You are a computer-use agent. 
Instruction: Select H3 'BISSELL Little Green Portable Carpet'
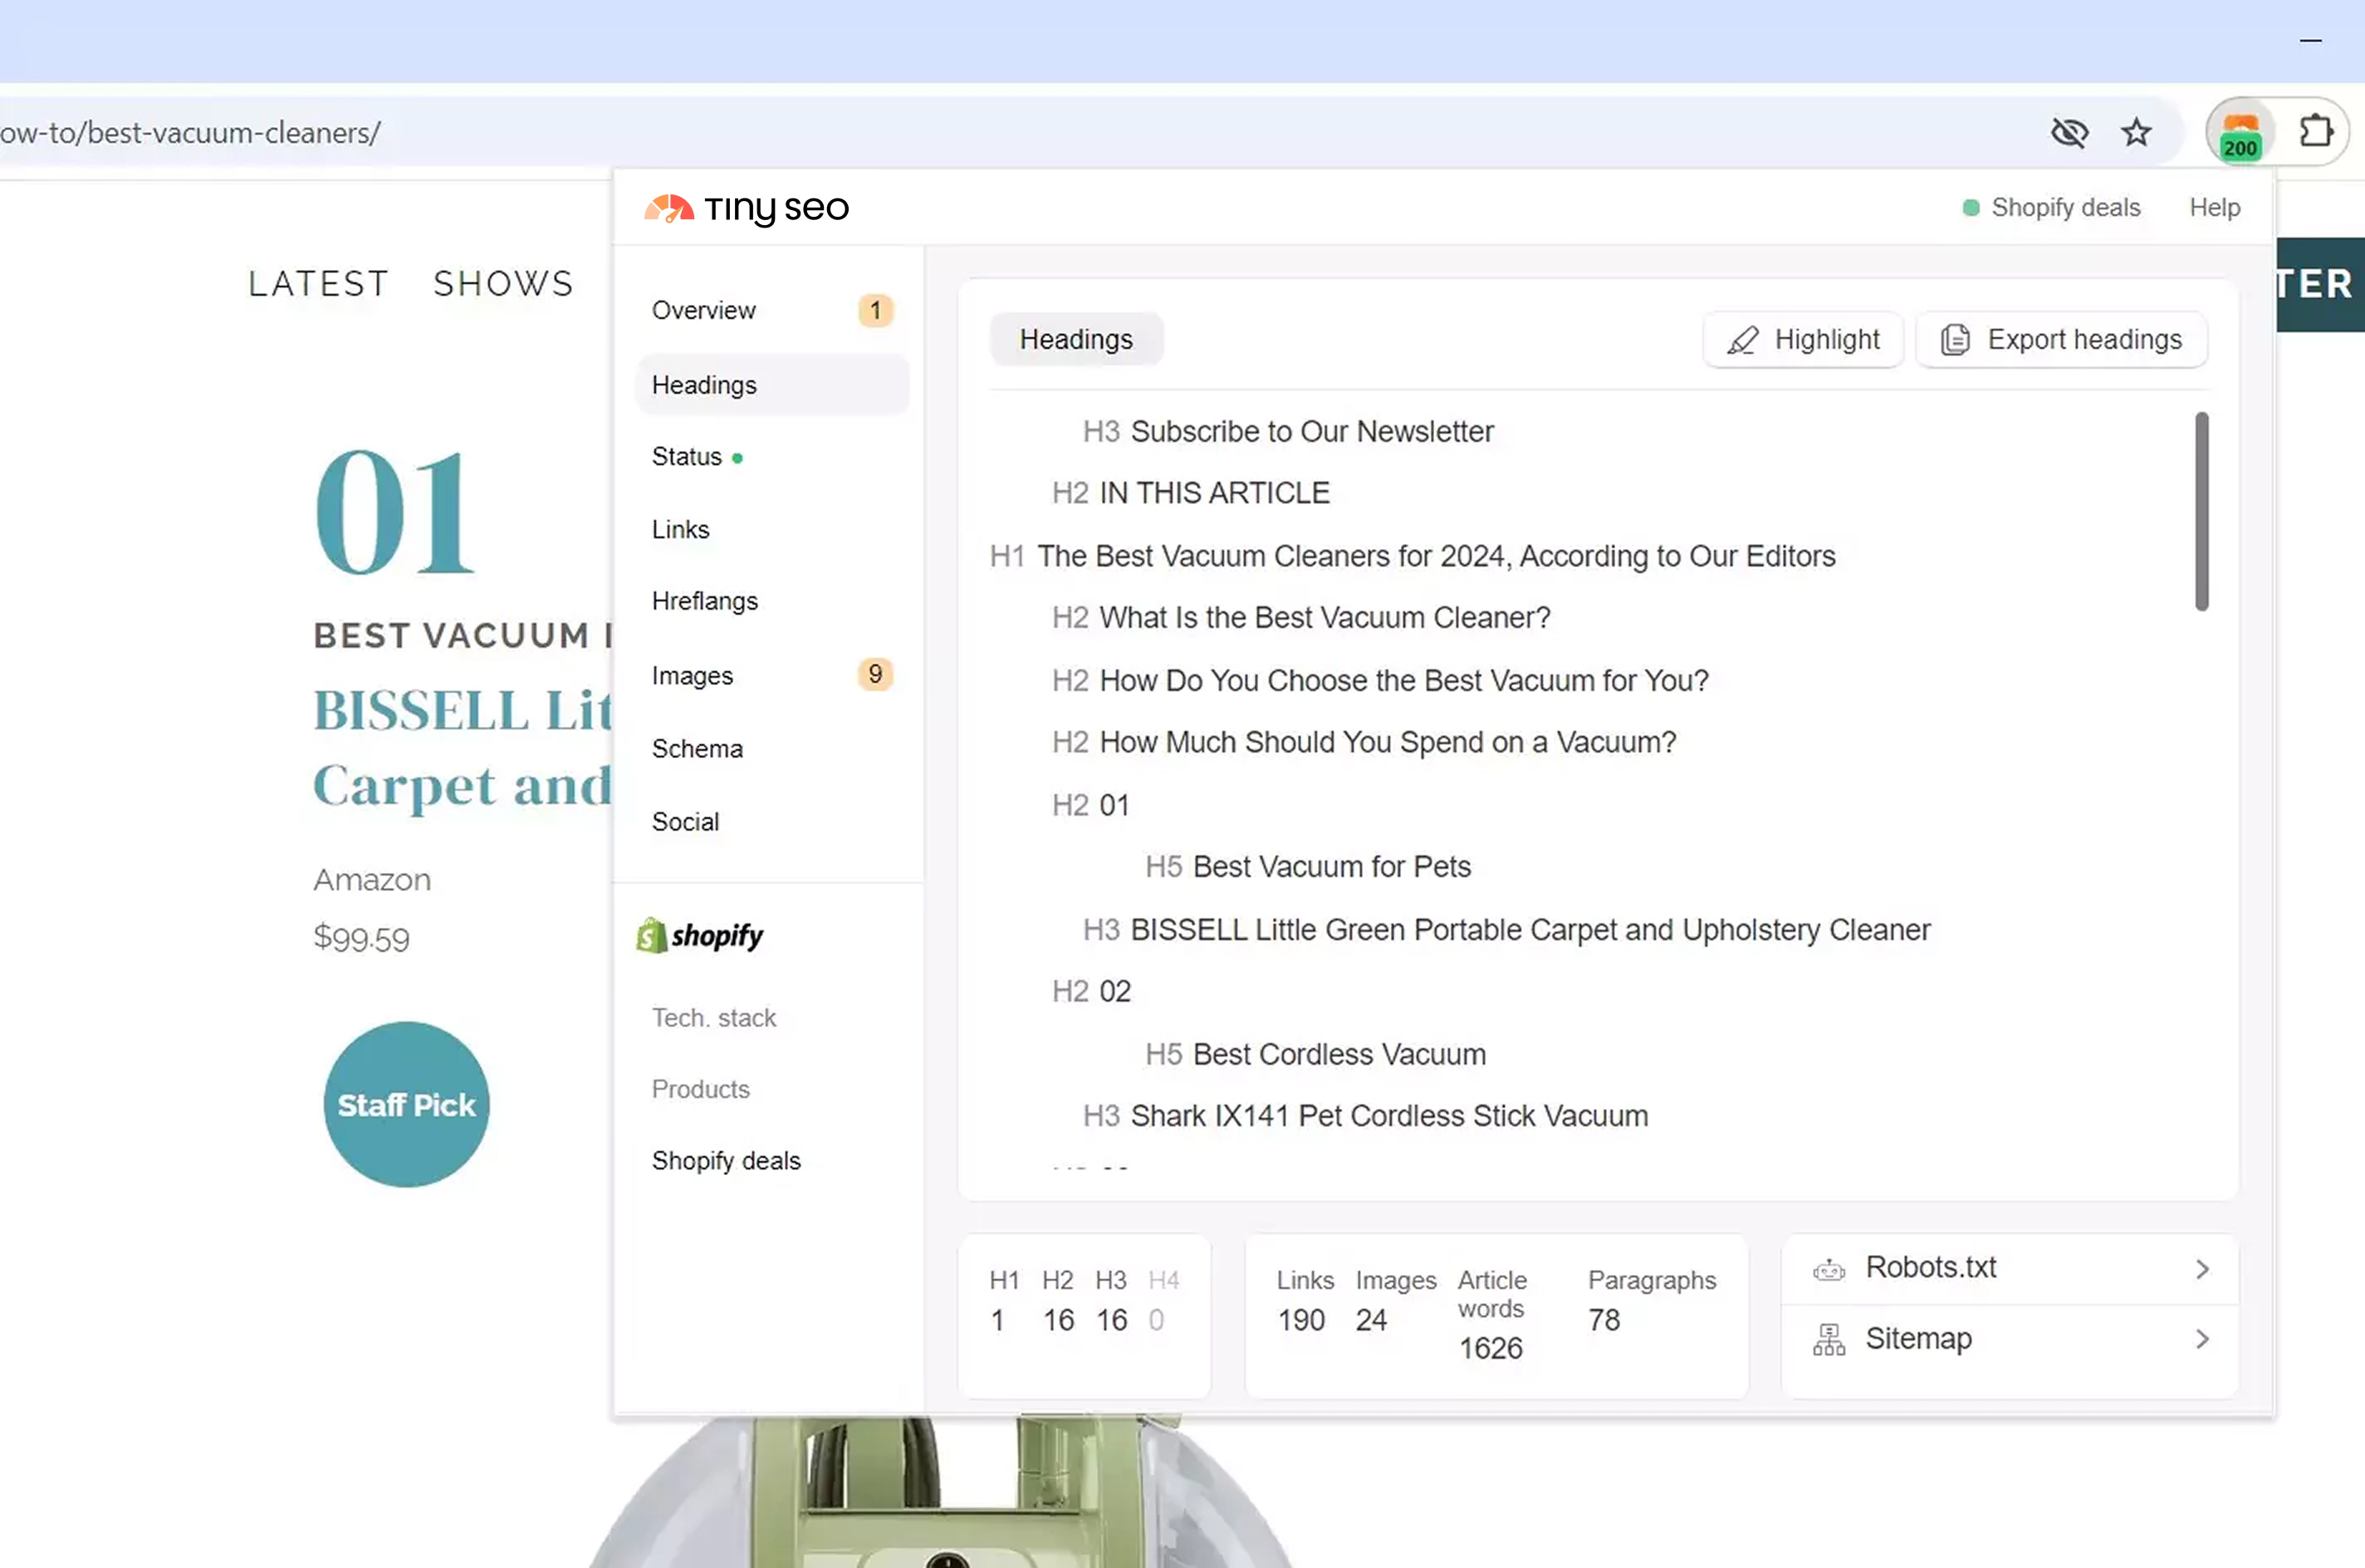[x=1530, y=930]
